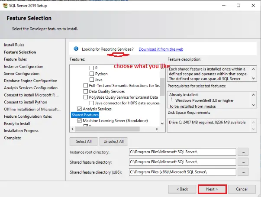Uncheck Machine Learning Server (Standalone)

click(80, 120)
